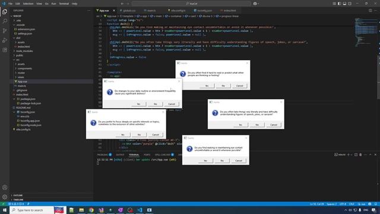The width and height of the screenshot is (380, 214).
Task: Click the split terminal icon
Action: [356, 155]
